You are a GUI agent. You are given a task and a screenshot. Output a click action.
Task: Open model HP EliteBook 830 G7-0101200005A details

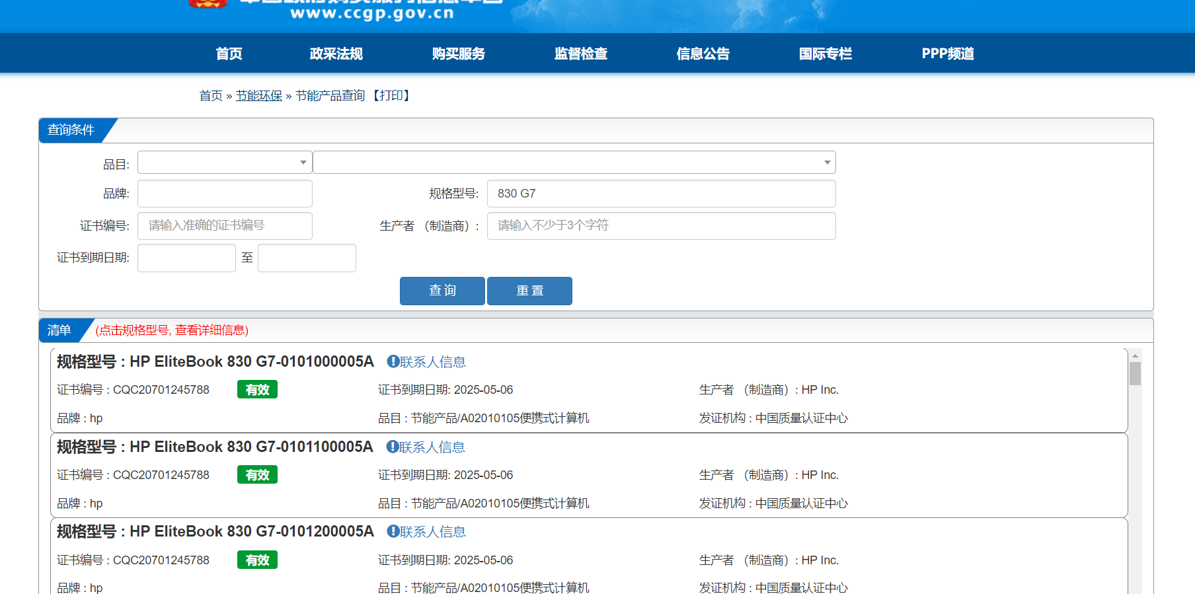pyautogui.click(x=252, y=531)
